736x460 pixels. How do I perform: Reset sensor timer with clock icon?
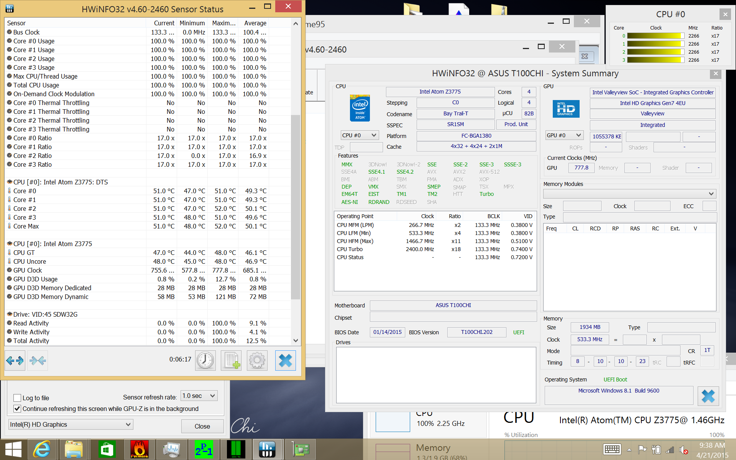click(205, 360)
